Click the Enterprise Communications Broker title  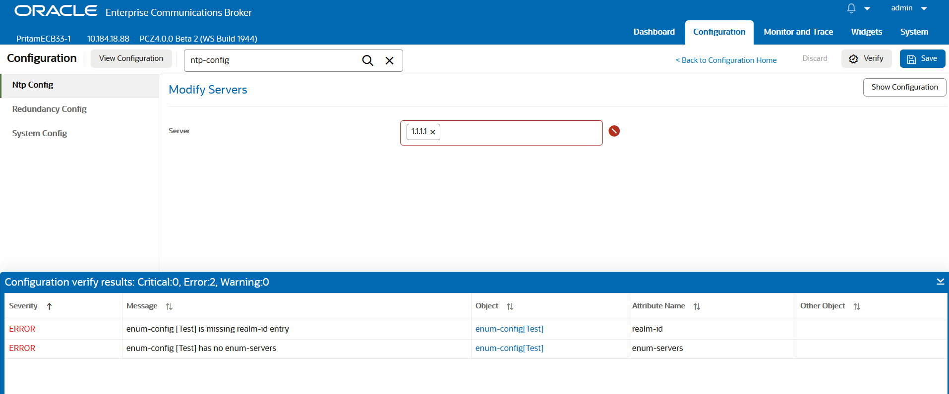[x=178, y=13]
